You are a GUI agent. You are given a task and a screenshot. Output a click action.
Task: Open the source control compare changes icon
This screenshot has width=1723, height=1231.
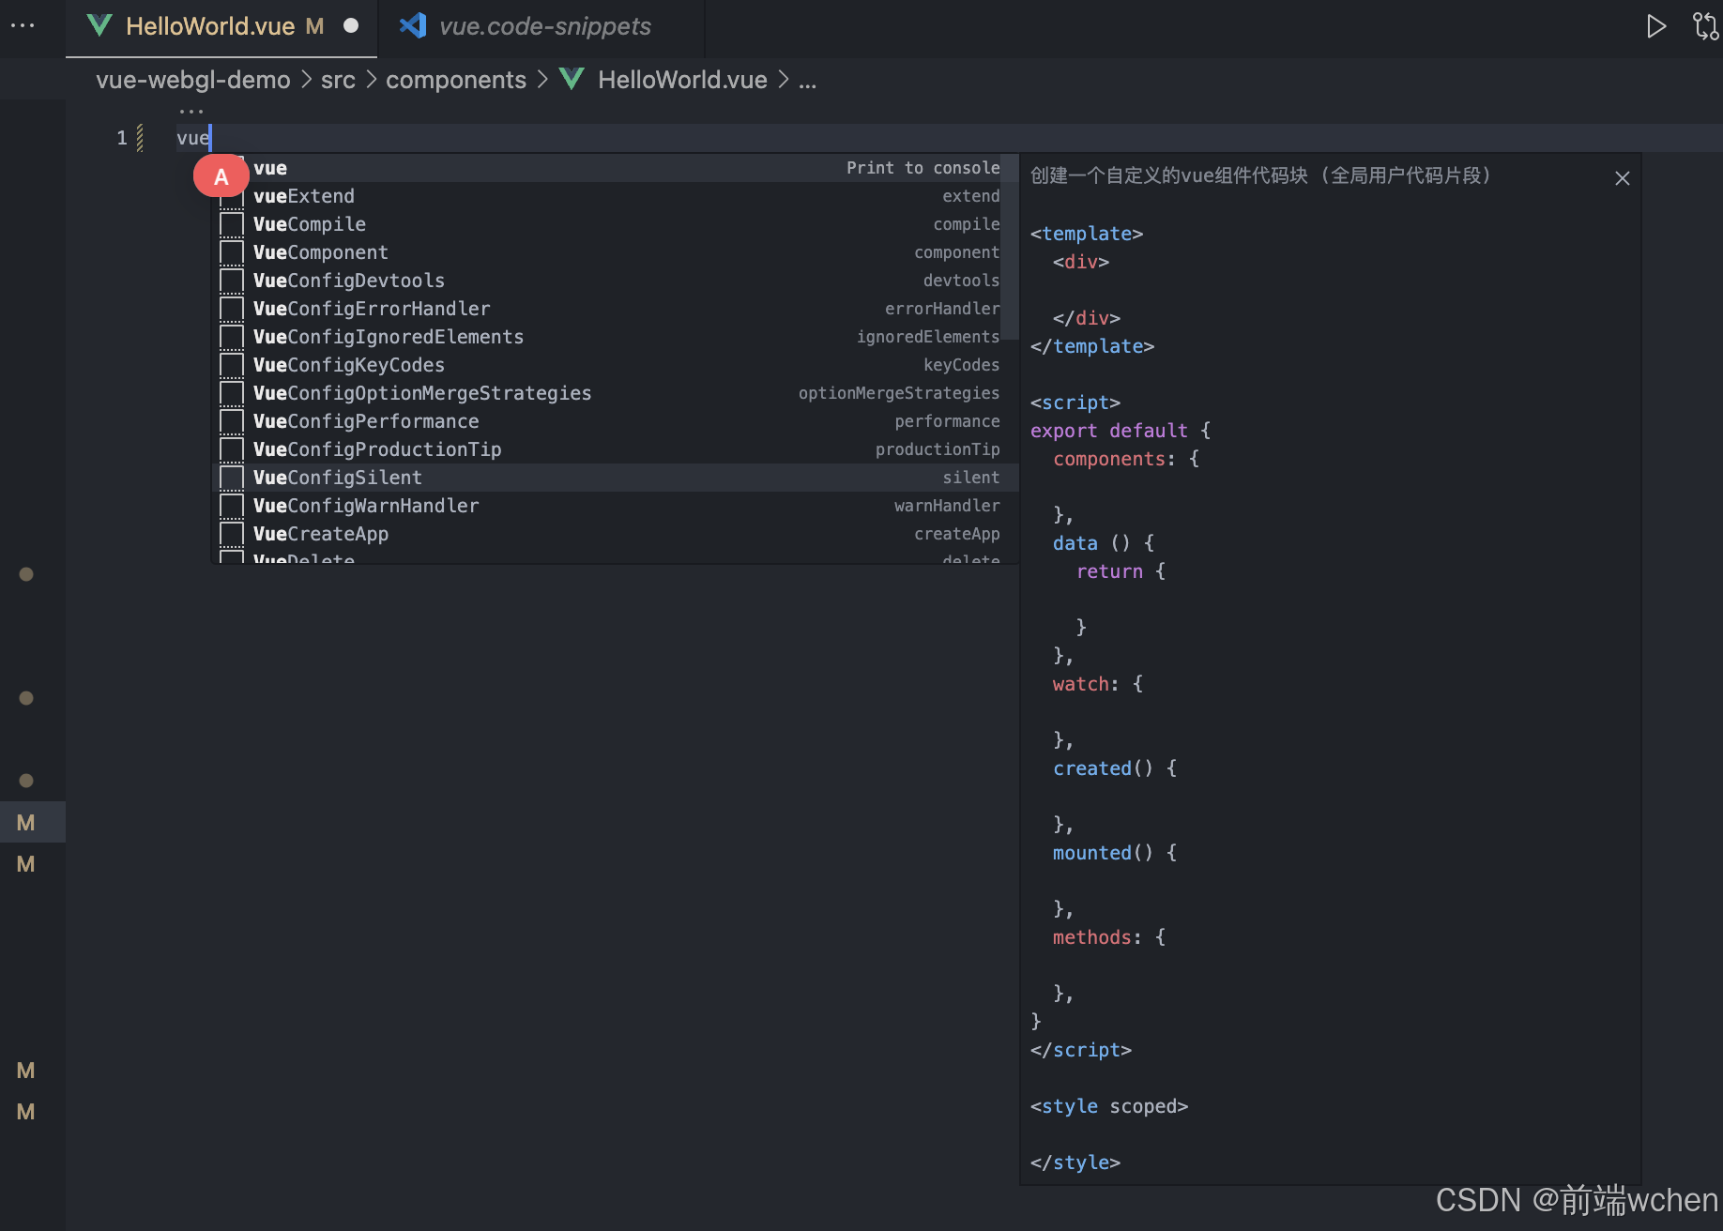1705,26
